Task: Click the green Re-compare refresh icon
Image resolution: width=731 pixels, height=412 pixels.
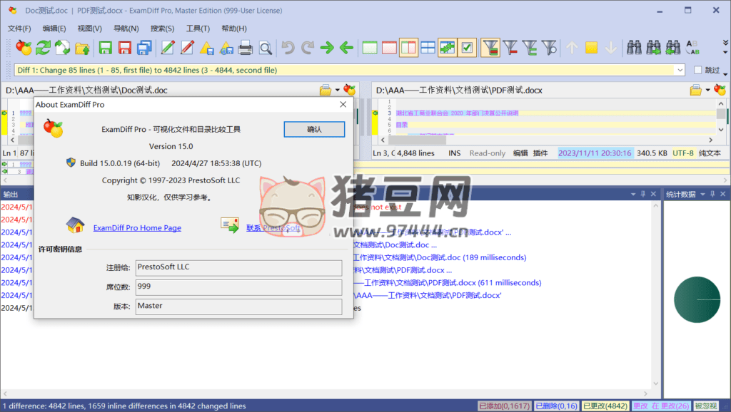Action: (x=43, y=48)
